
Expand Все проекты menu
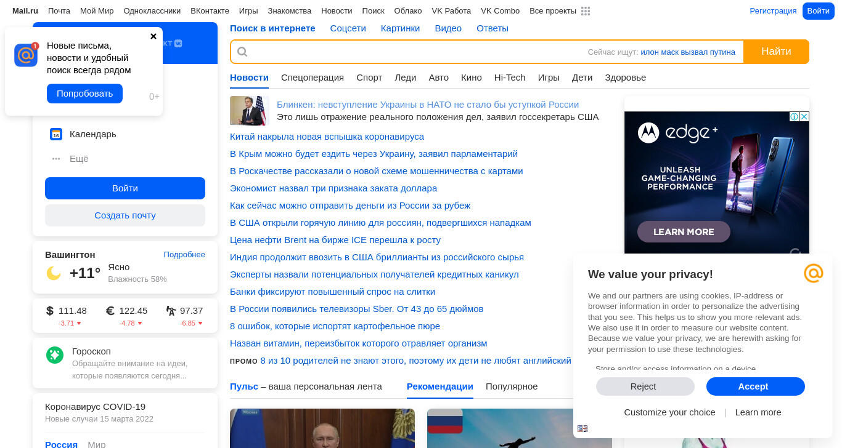[x=553, y=11]
